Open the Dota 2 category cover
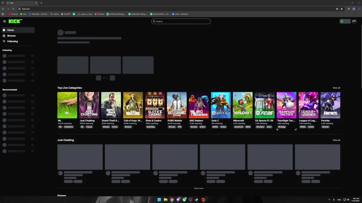 point(221,105)
